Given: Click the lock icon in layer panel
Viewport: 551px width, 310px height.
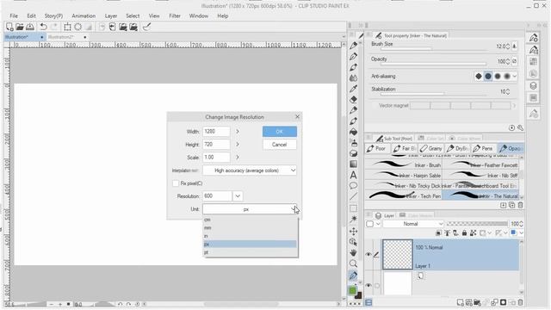Looking at the screenshot, I should click(464, 233).
